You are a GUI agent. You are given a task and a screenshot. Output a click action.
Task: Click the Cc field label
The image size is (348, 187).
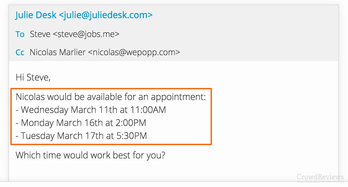coord(20,53)
